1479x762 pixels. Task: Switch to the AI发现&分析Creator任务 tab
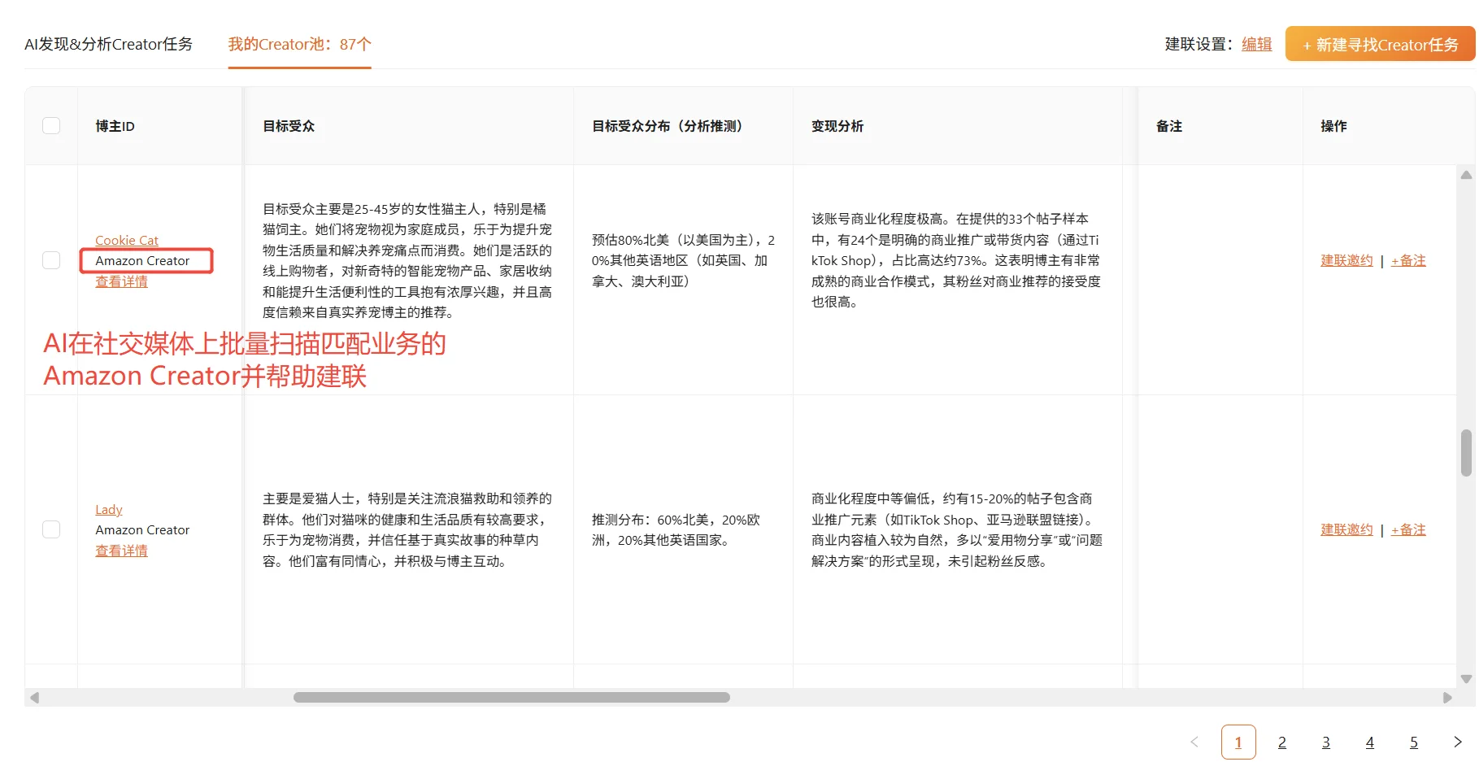(x=109, y=44)
